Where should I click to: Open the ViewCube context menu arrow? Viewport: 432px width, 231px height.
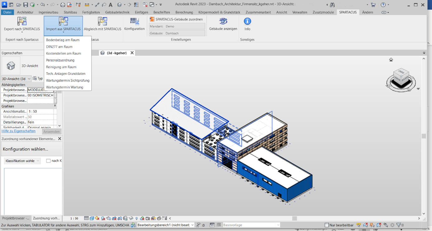tap(418, 89)
